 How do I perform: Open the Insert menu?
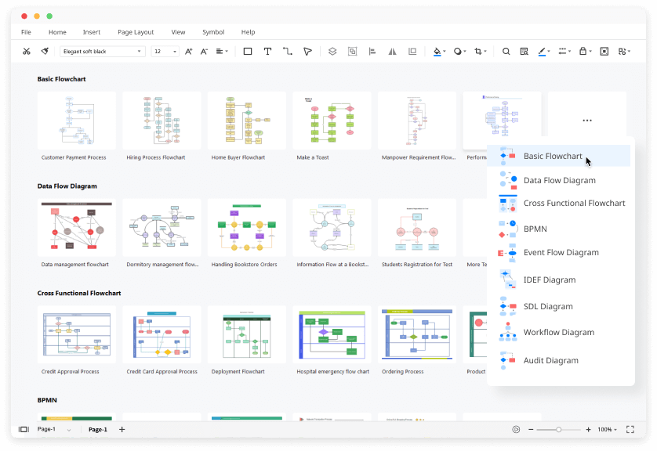click(92, 32)
